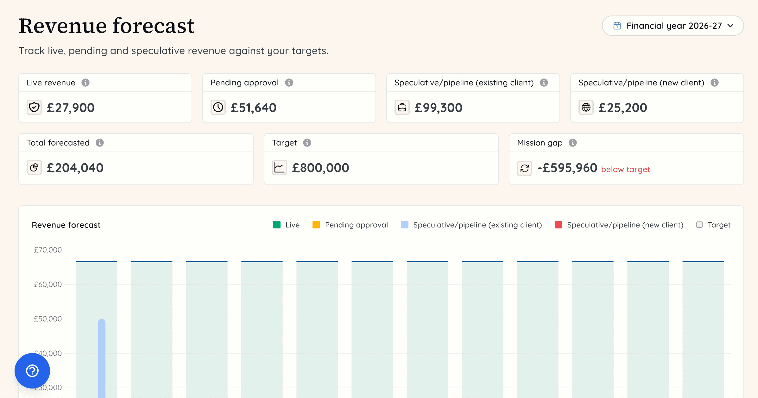Screen dimensions: 758x398
Task: Click the calendar icon in year selector
Action: [617, 26]
